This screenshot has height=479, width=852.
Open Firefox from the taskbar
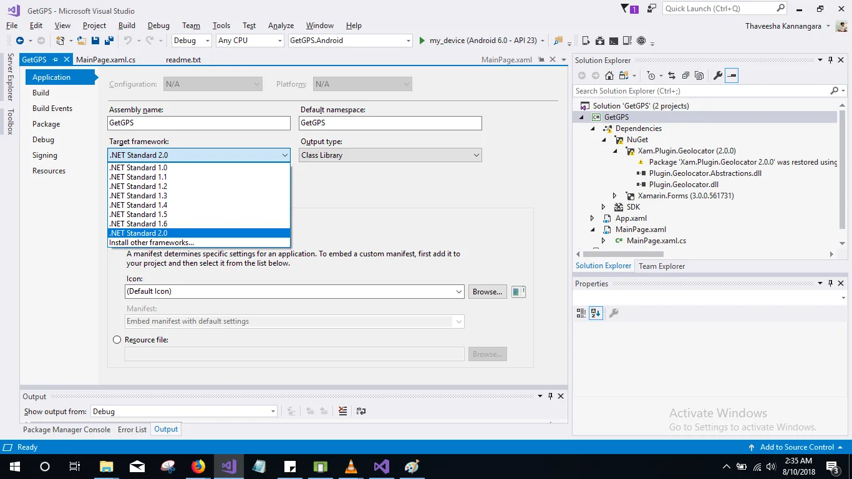pyautogui.click(x=198, y=466)
